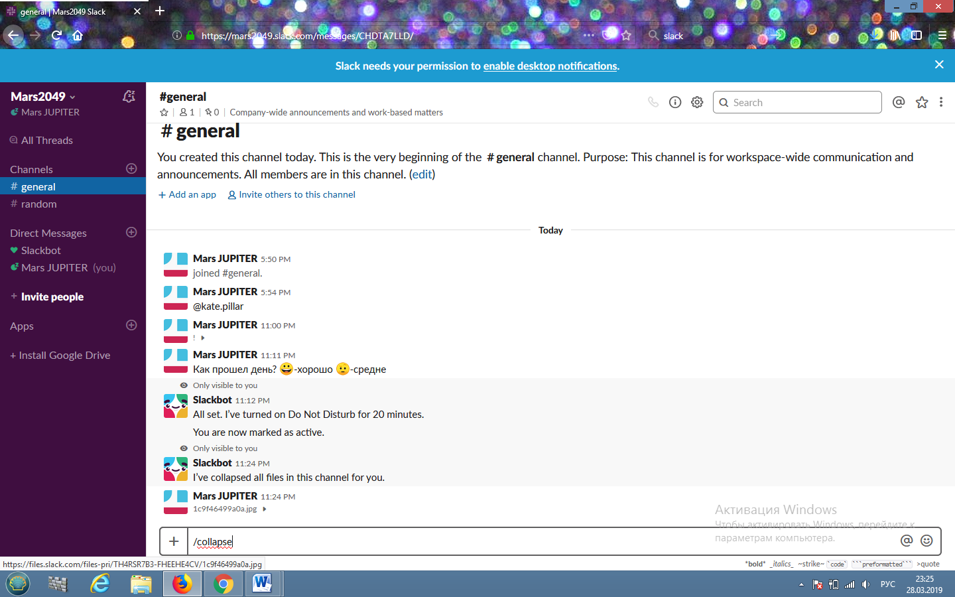View member count of #general
This screenshot has height=597, width=955.
tap(187, 113)
